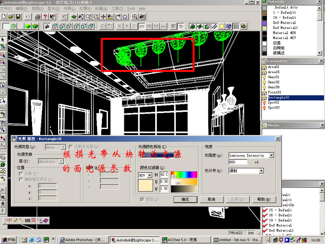Open the 文件(F) menu
This screenshot has height=244, width=325.
point(6,9)
